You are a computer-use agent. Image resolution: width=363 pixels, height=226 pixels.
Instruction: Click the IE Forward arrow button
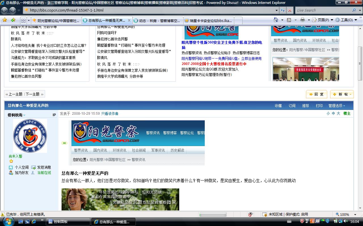pyautogui.click(x=13, y=10)
